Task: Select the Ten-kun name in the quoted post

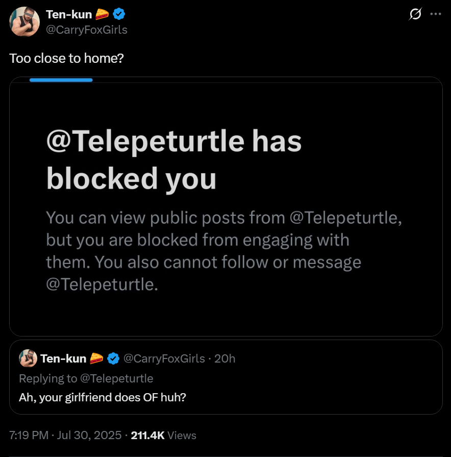Action: click(x=63, y=358)
